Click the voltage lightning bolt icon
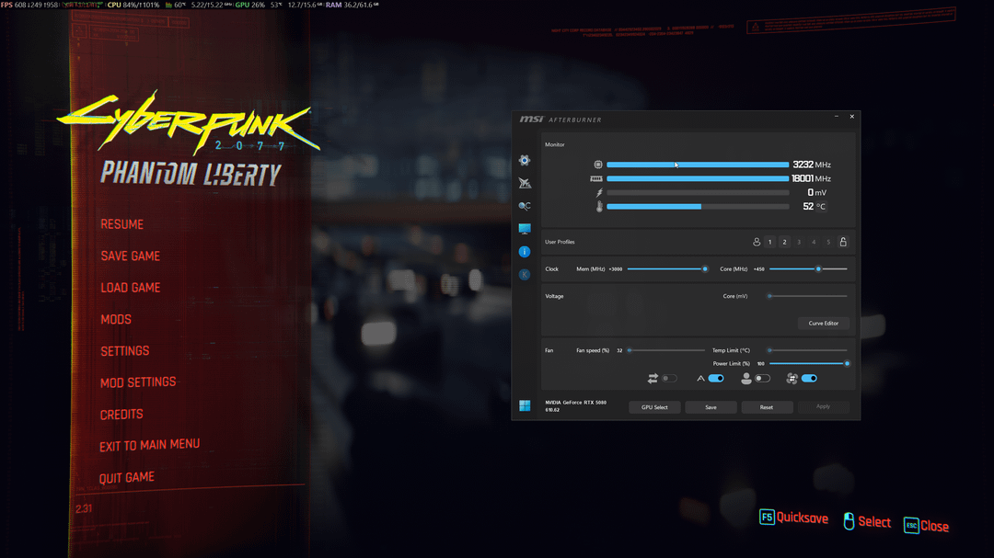 599,192
